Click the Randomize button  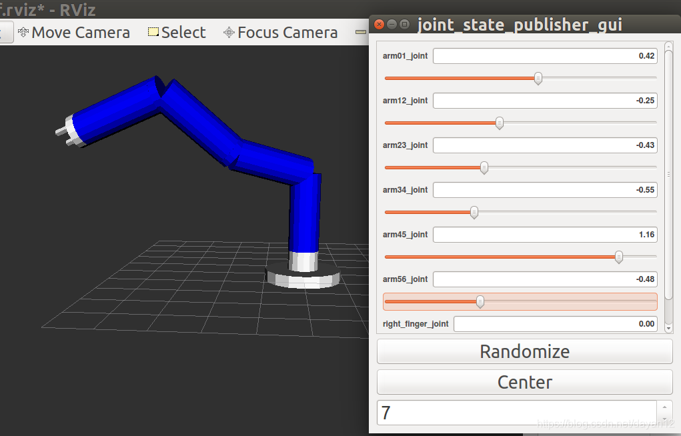tap(525, 351)
